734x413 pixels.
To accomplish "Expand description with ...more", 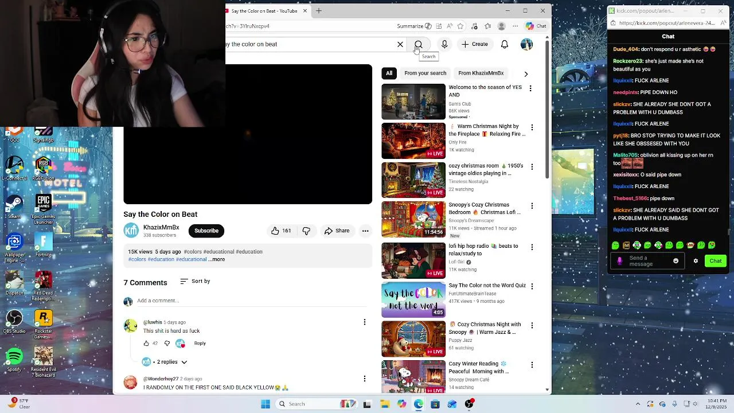I will [x=217, y=259].
